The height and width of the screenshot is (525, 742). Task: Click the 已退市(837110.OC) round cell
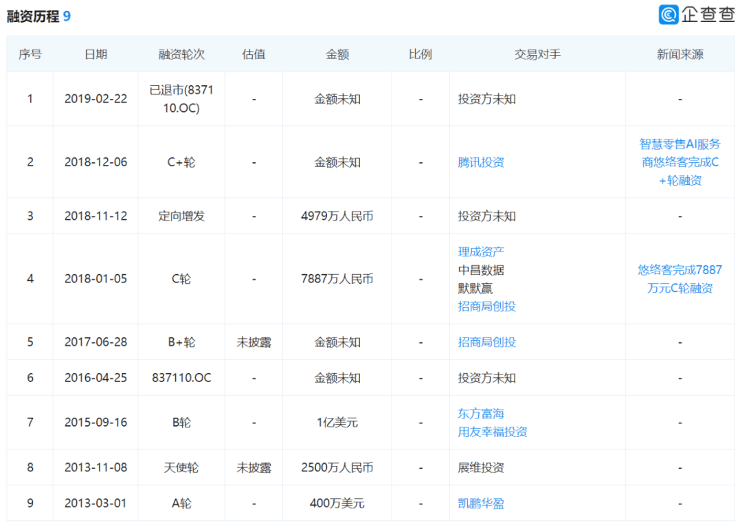click(x=181, y=99)
